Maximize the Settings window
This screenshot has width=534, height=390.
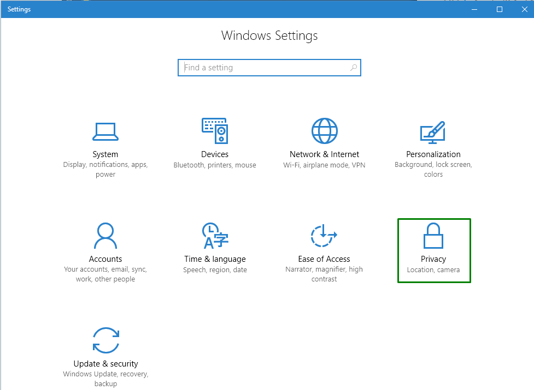(x=500, y=9)
